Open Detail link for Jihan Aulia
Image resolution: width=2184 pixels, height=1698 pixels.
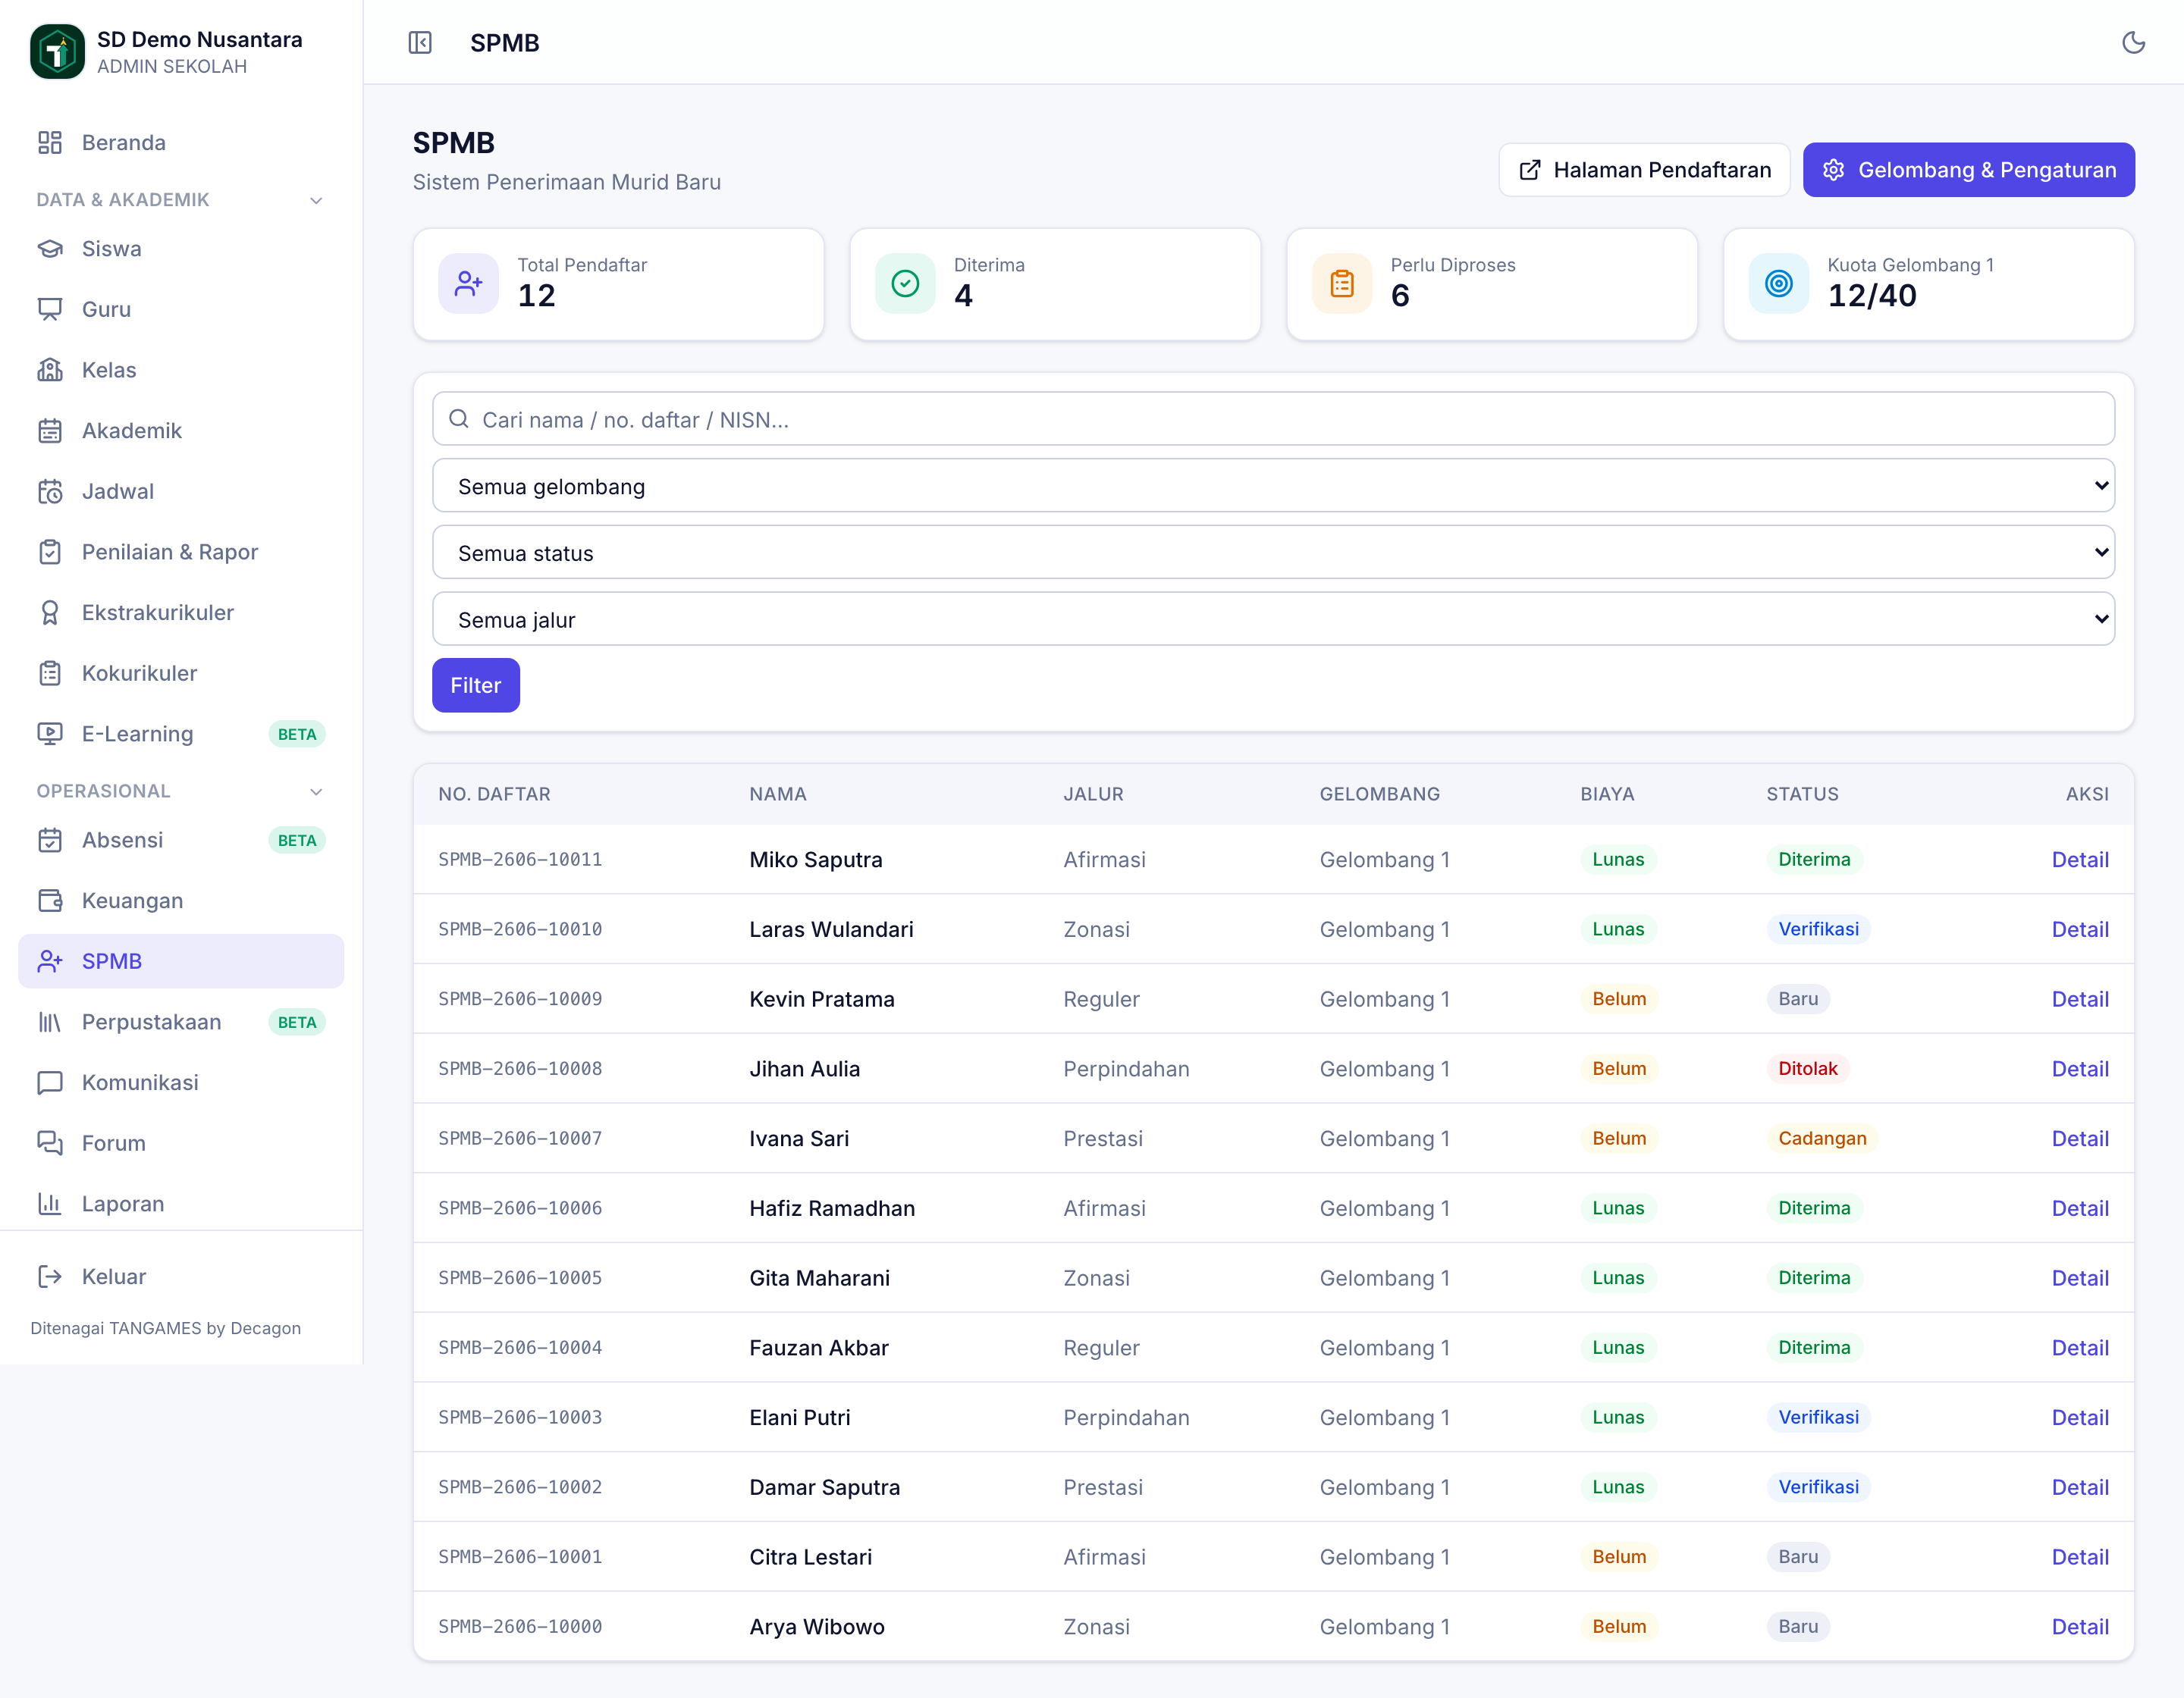(2079, 1068)
